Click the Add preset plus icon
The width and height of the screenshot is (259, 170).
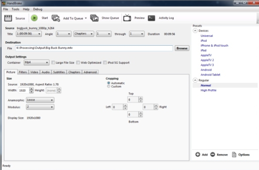pos(198,154)
